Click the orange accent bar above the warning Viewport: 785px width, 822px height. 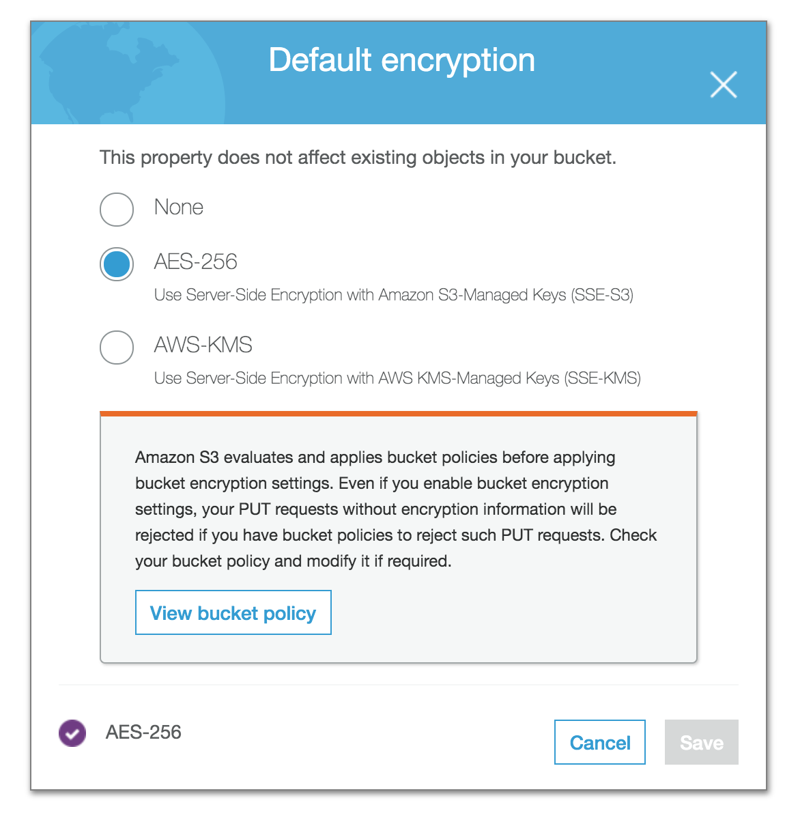pyautogui.click(x=398, y=412)
